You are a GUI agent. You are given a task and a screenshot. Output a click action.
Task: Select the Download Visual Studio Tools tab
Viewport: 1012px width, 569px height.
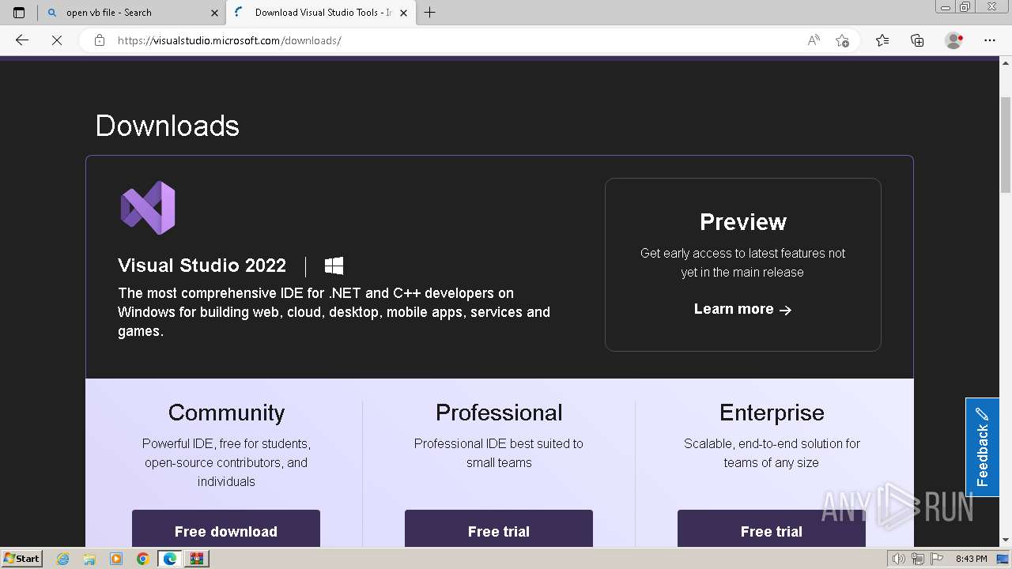point(320,13)
